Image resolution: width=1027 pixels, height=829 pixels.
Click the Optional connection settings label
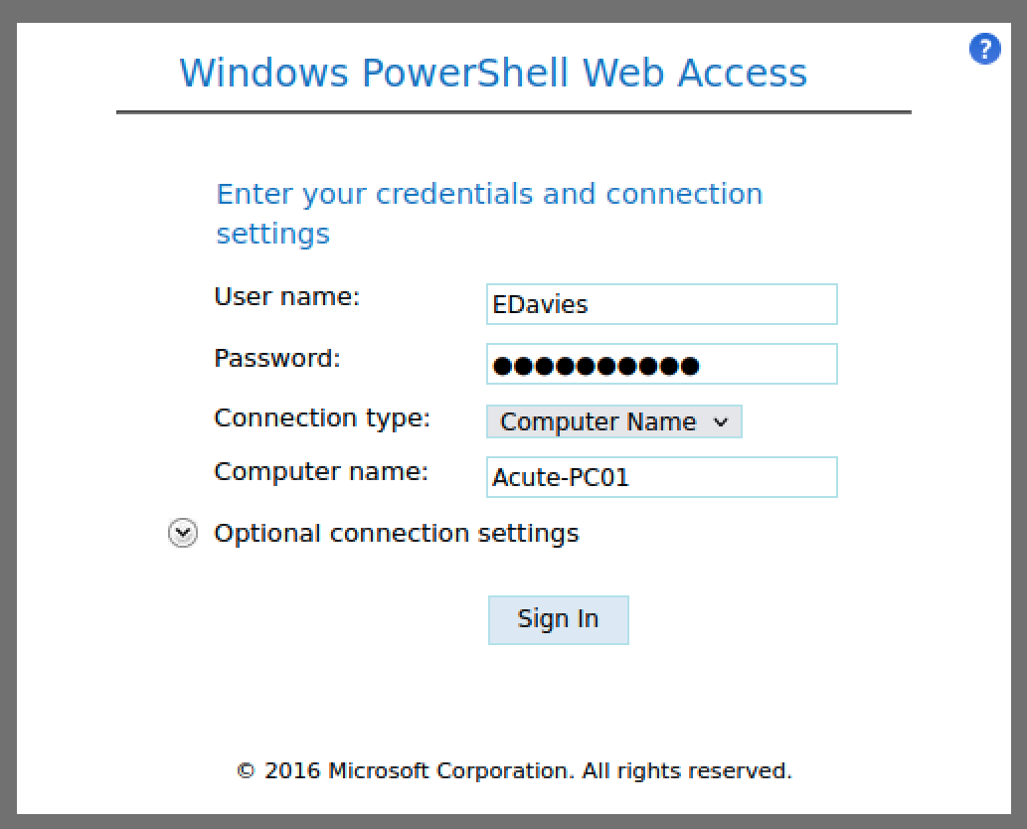point(396,534)
